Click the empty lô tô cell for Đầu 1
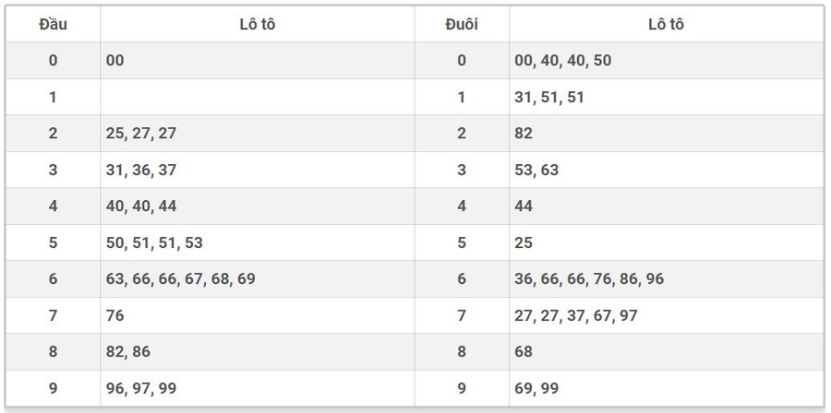Screen dimensions: 831x413 pos(257,97)
